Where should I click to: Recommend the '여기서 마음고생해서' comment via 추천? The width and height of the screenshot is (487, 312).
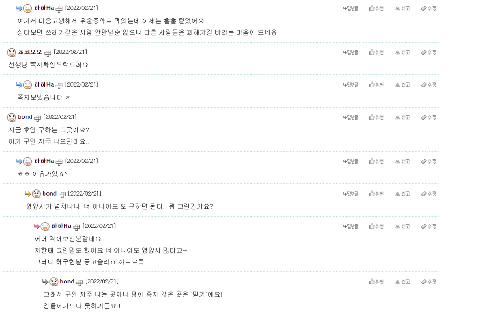click(x=376, y=8)
